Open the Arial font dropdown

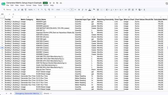[x=60, y=9]
